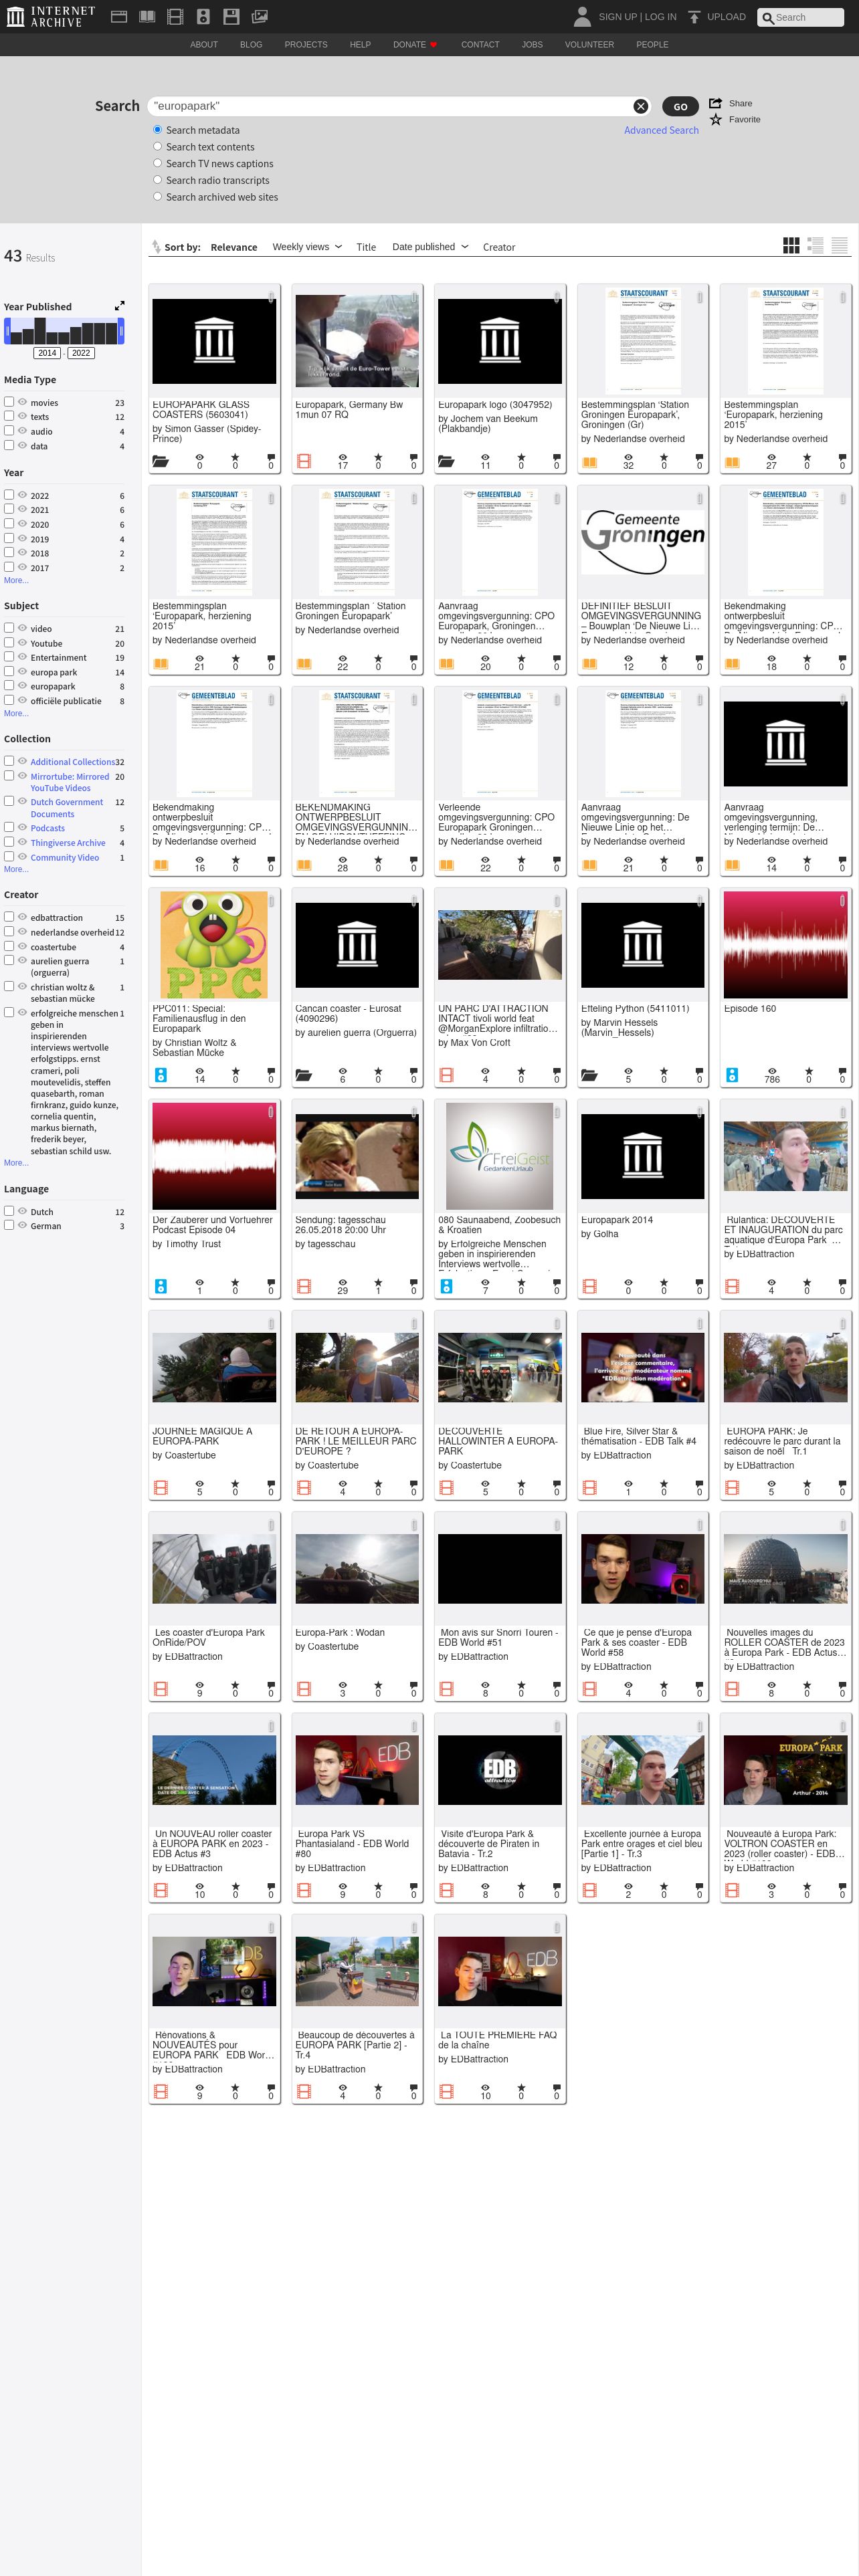This screenshot has height=2576, width=859.
Task: Expand More under the Collection filter
Action: (16, 869)
